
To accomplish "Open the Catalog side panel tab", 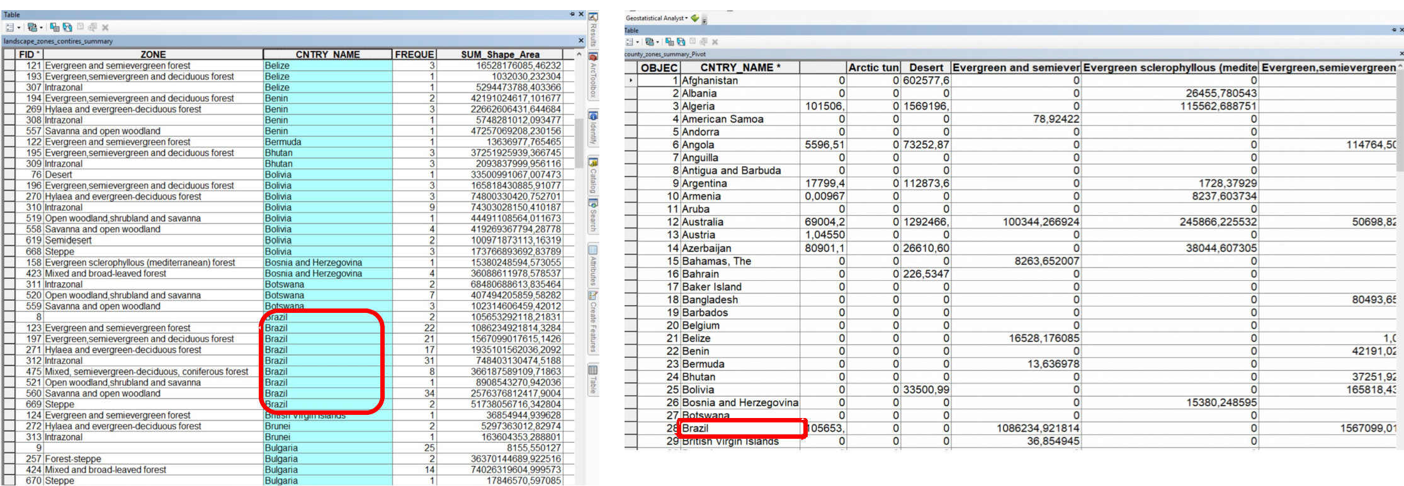I will pyautogui.click(x=593, y=176).
